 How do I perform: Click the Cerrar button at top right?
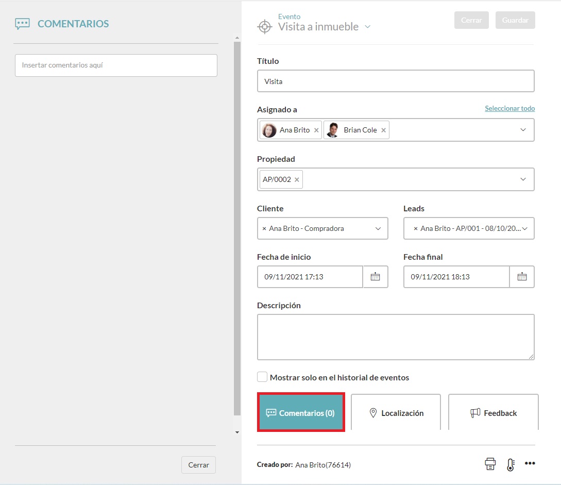pyautogui.click(x=471, y=20)
